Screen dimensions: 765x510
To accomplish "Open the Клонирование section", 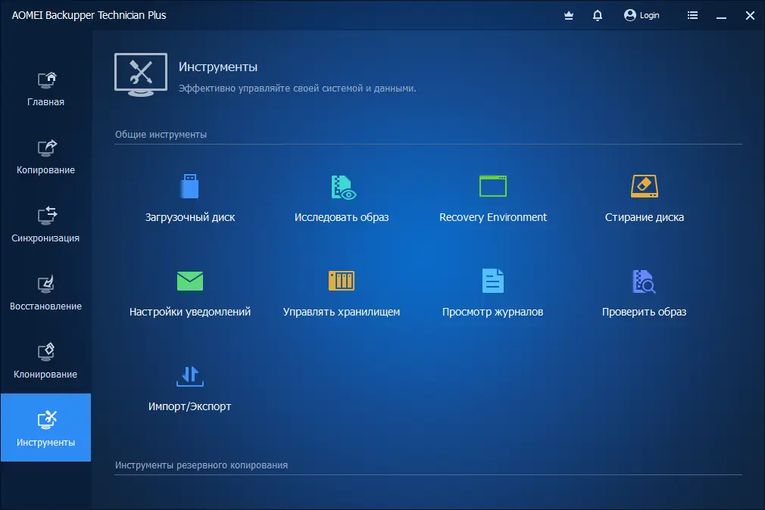I will point(46,362).
